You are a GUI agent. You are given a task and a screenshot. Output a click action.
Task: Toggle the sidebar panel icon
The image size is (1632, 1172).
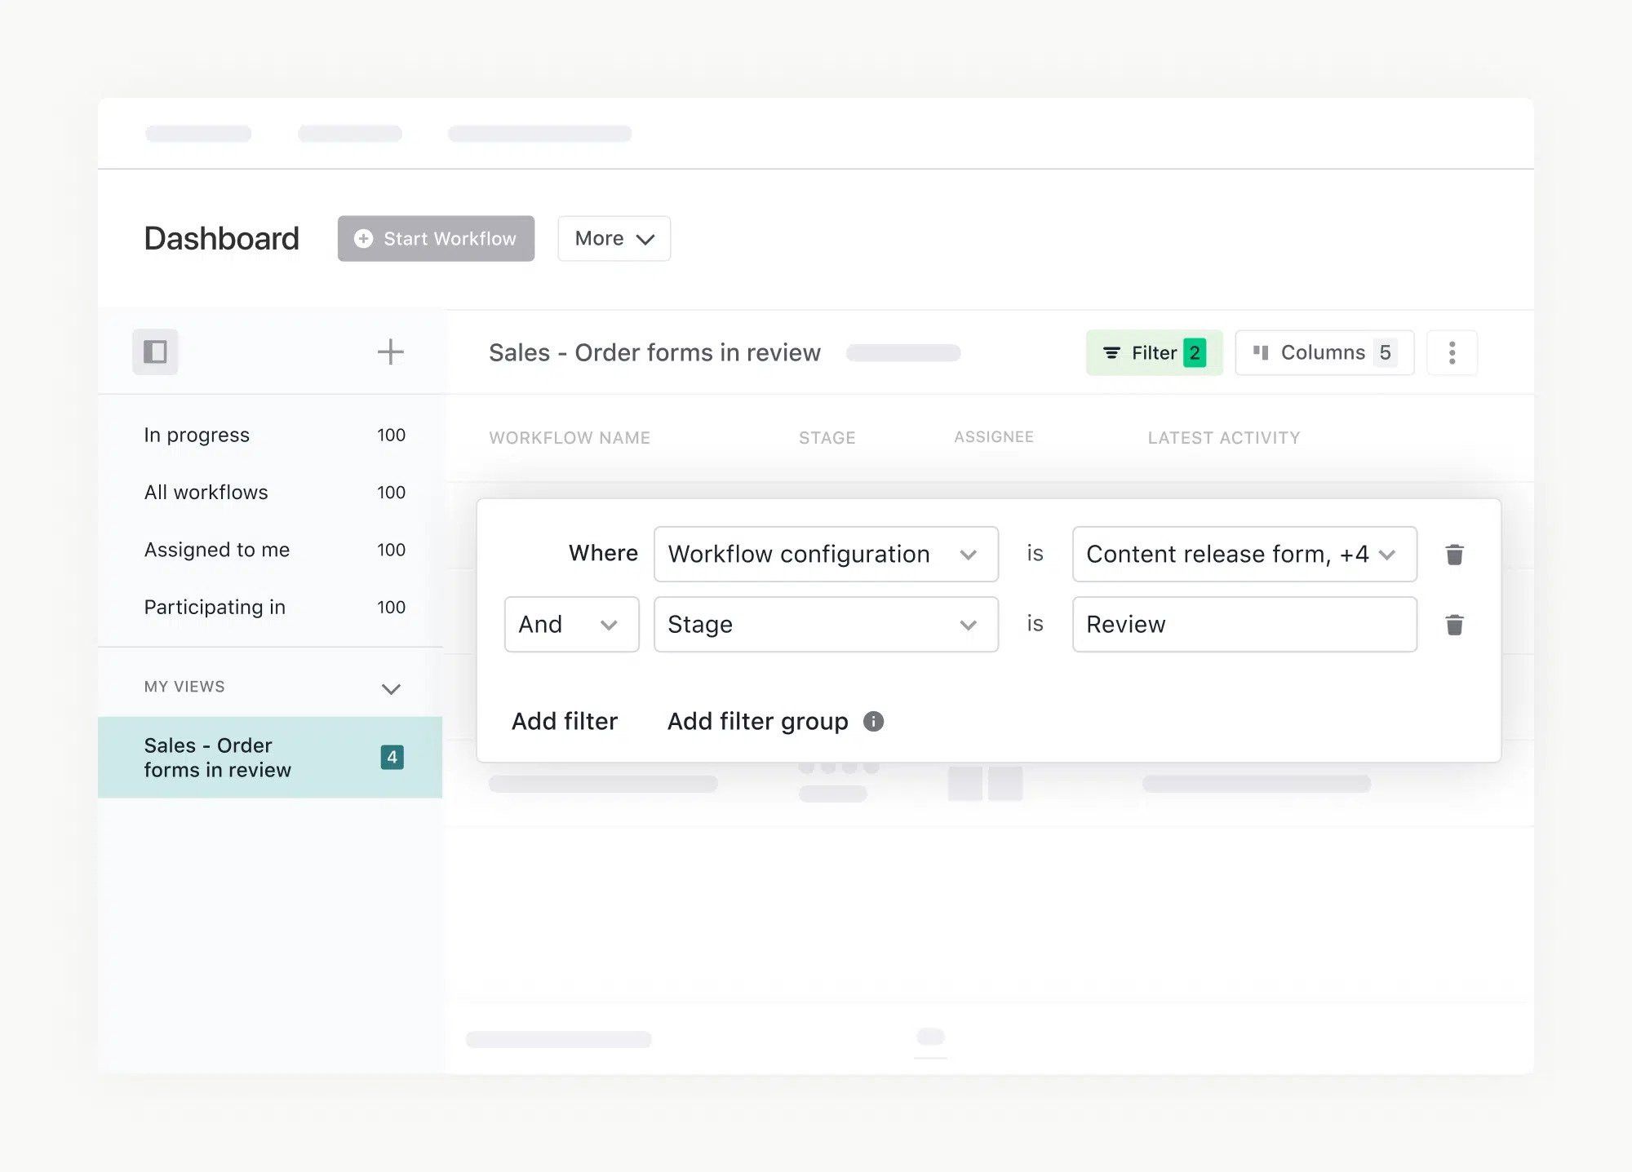(x=155, y=352)
